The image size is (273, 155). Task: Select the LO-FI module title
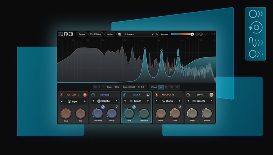coord(199,95)
